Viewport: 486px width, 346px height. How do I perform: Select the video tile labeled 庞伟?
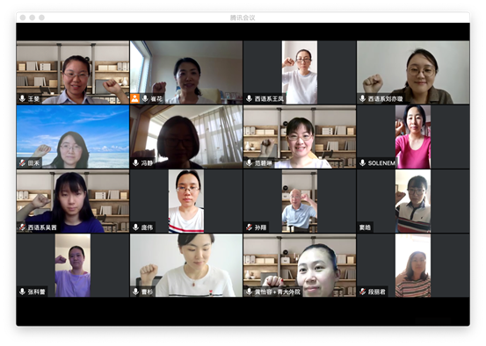click(186, 201)
